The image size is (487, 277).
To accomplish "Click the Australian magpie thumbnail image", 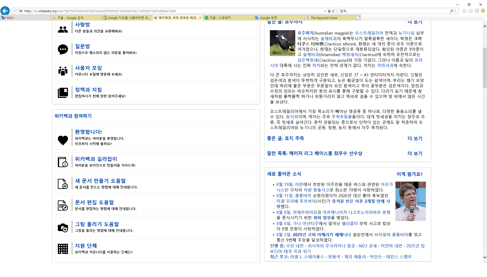I will 282,43.
